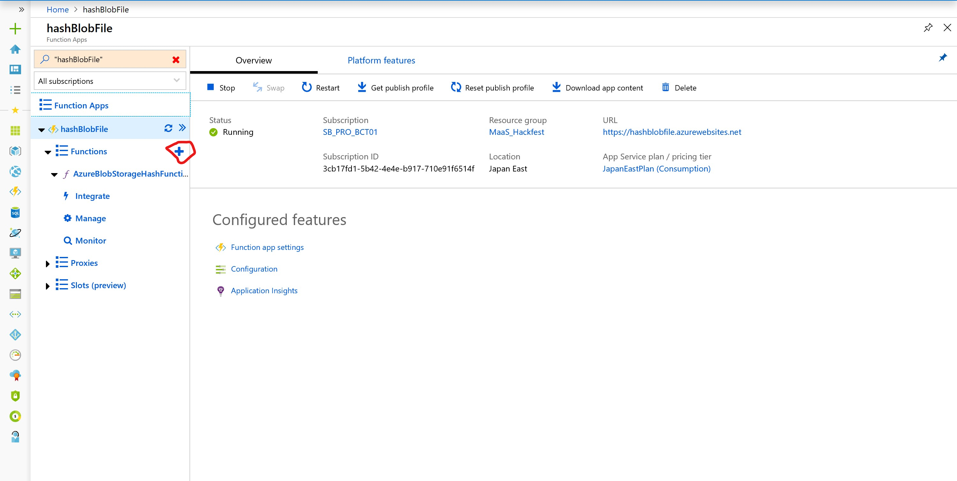The width and height of the screenshot is (957, 481).
Task: Click the green plus create resource icon
Action: coord(15,29)
